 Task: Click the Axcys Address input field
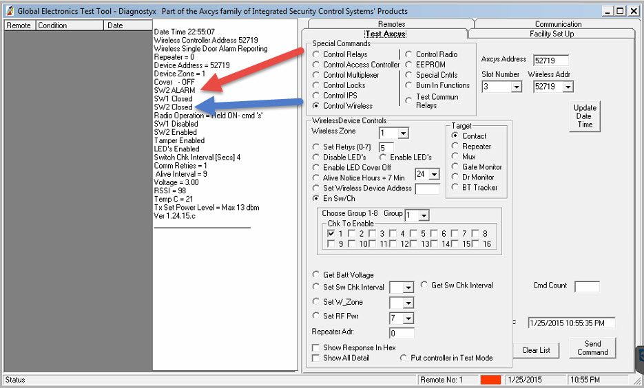click(551, 61)
